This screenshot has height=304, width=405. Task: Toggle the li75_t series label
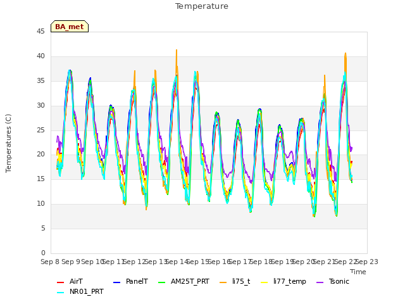coord(241,281)
